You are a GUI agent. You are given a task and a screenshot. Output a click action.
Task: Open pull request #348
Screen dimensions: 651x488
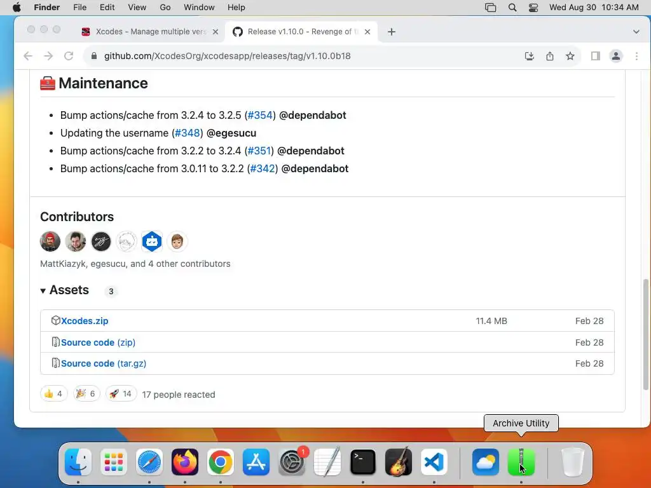188,133
